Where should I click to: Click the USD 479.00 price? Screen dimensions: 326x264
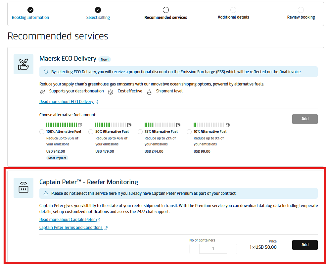point(105,151)
